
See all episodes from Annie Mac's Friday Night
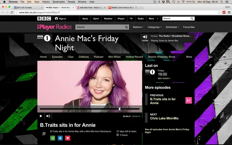[x=167, y=131]
